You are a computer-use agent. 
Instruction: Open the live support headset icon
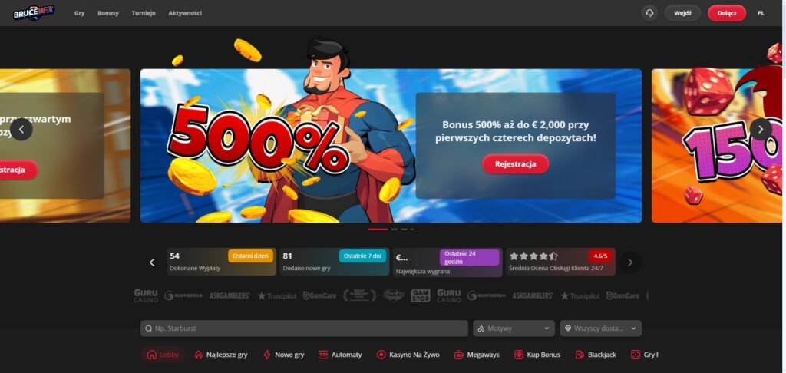tap(649, 13)
